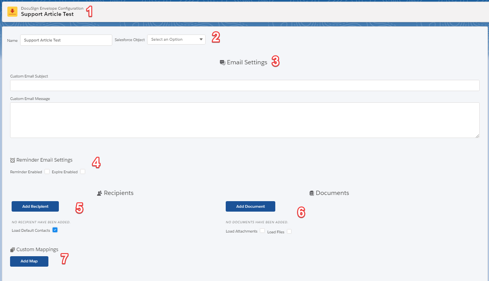Click the resize grip of the message textarea
The image size is (489, 281).
pyautogui.click(x=478, y=136)
